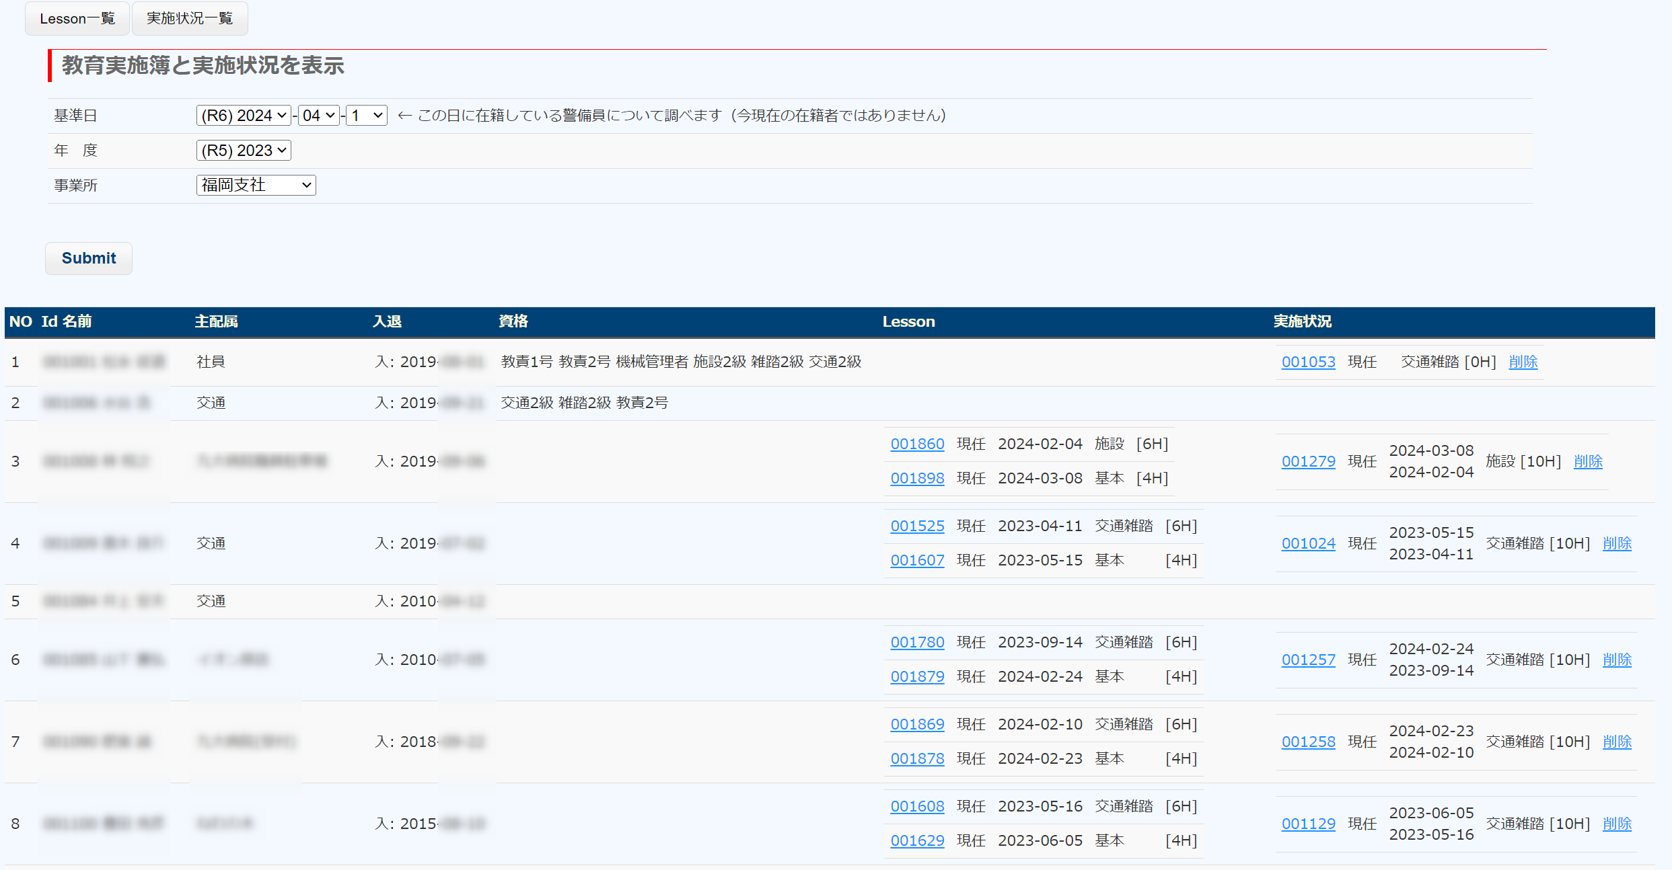Open 実施状況 record 001024
The image size is (1672, 870).
click(x=1308, y=544)
